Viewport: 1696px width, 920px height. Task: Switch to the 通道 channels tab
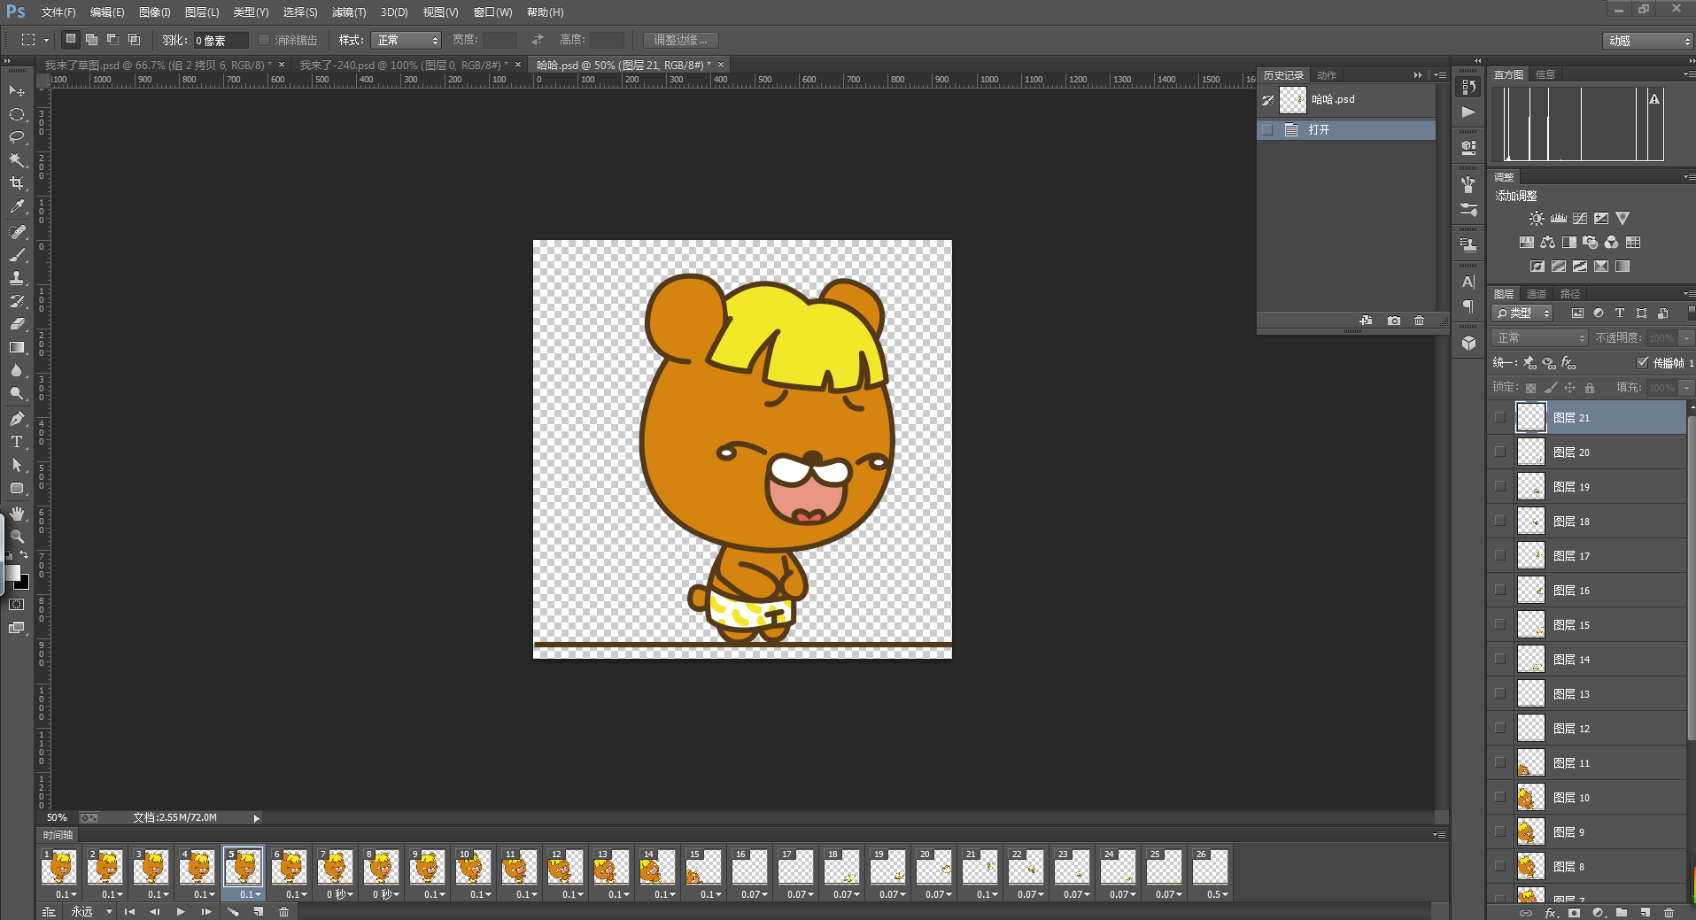pos(1537,294)
